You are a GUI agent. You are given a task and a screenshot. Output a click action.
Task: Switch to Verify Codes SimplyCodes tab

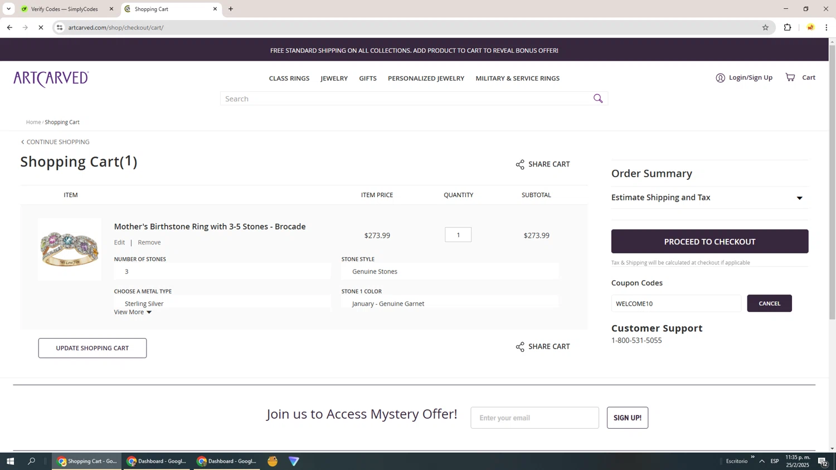pos(64,9)
